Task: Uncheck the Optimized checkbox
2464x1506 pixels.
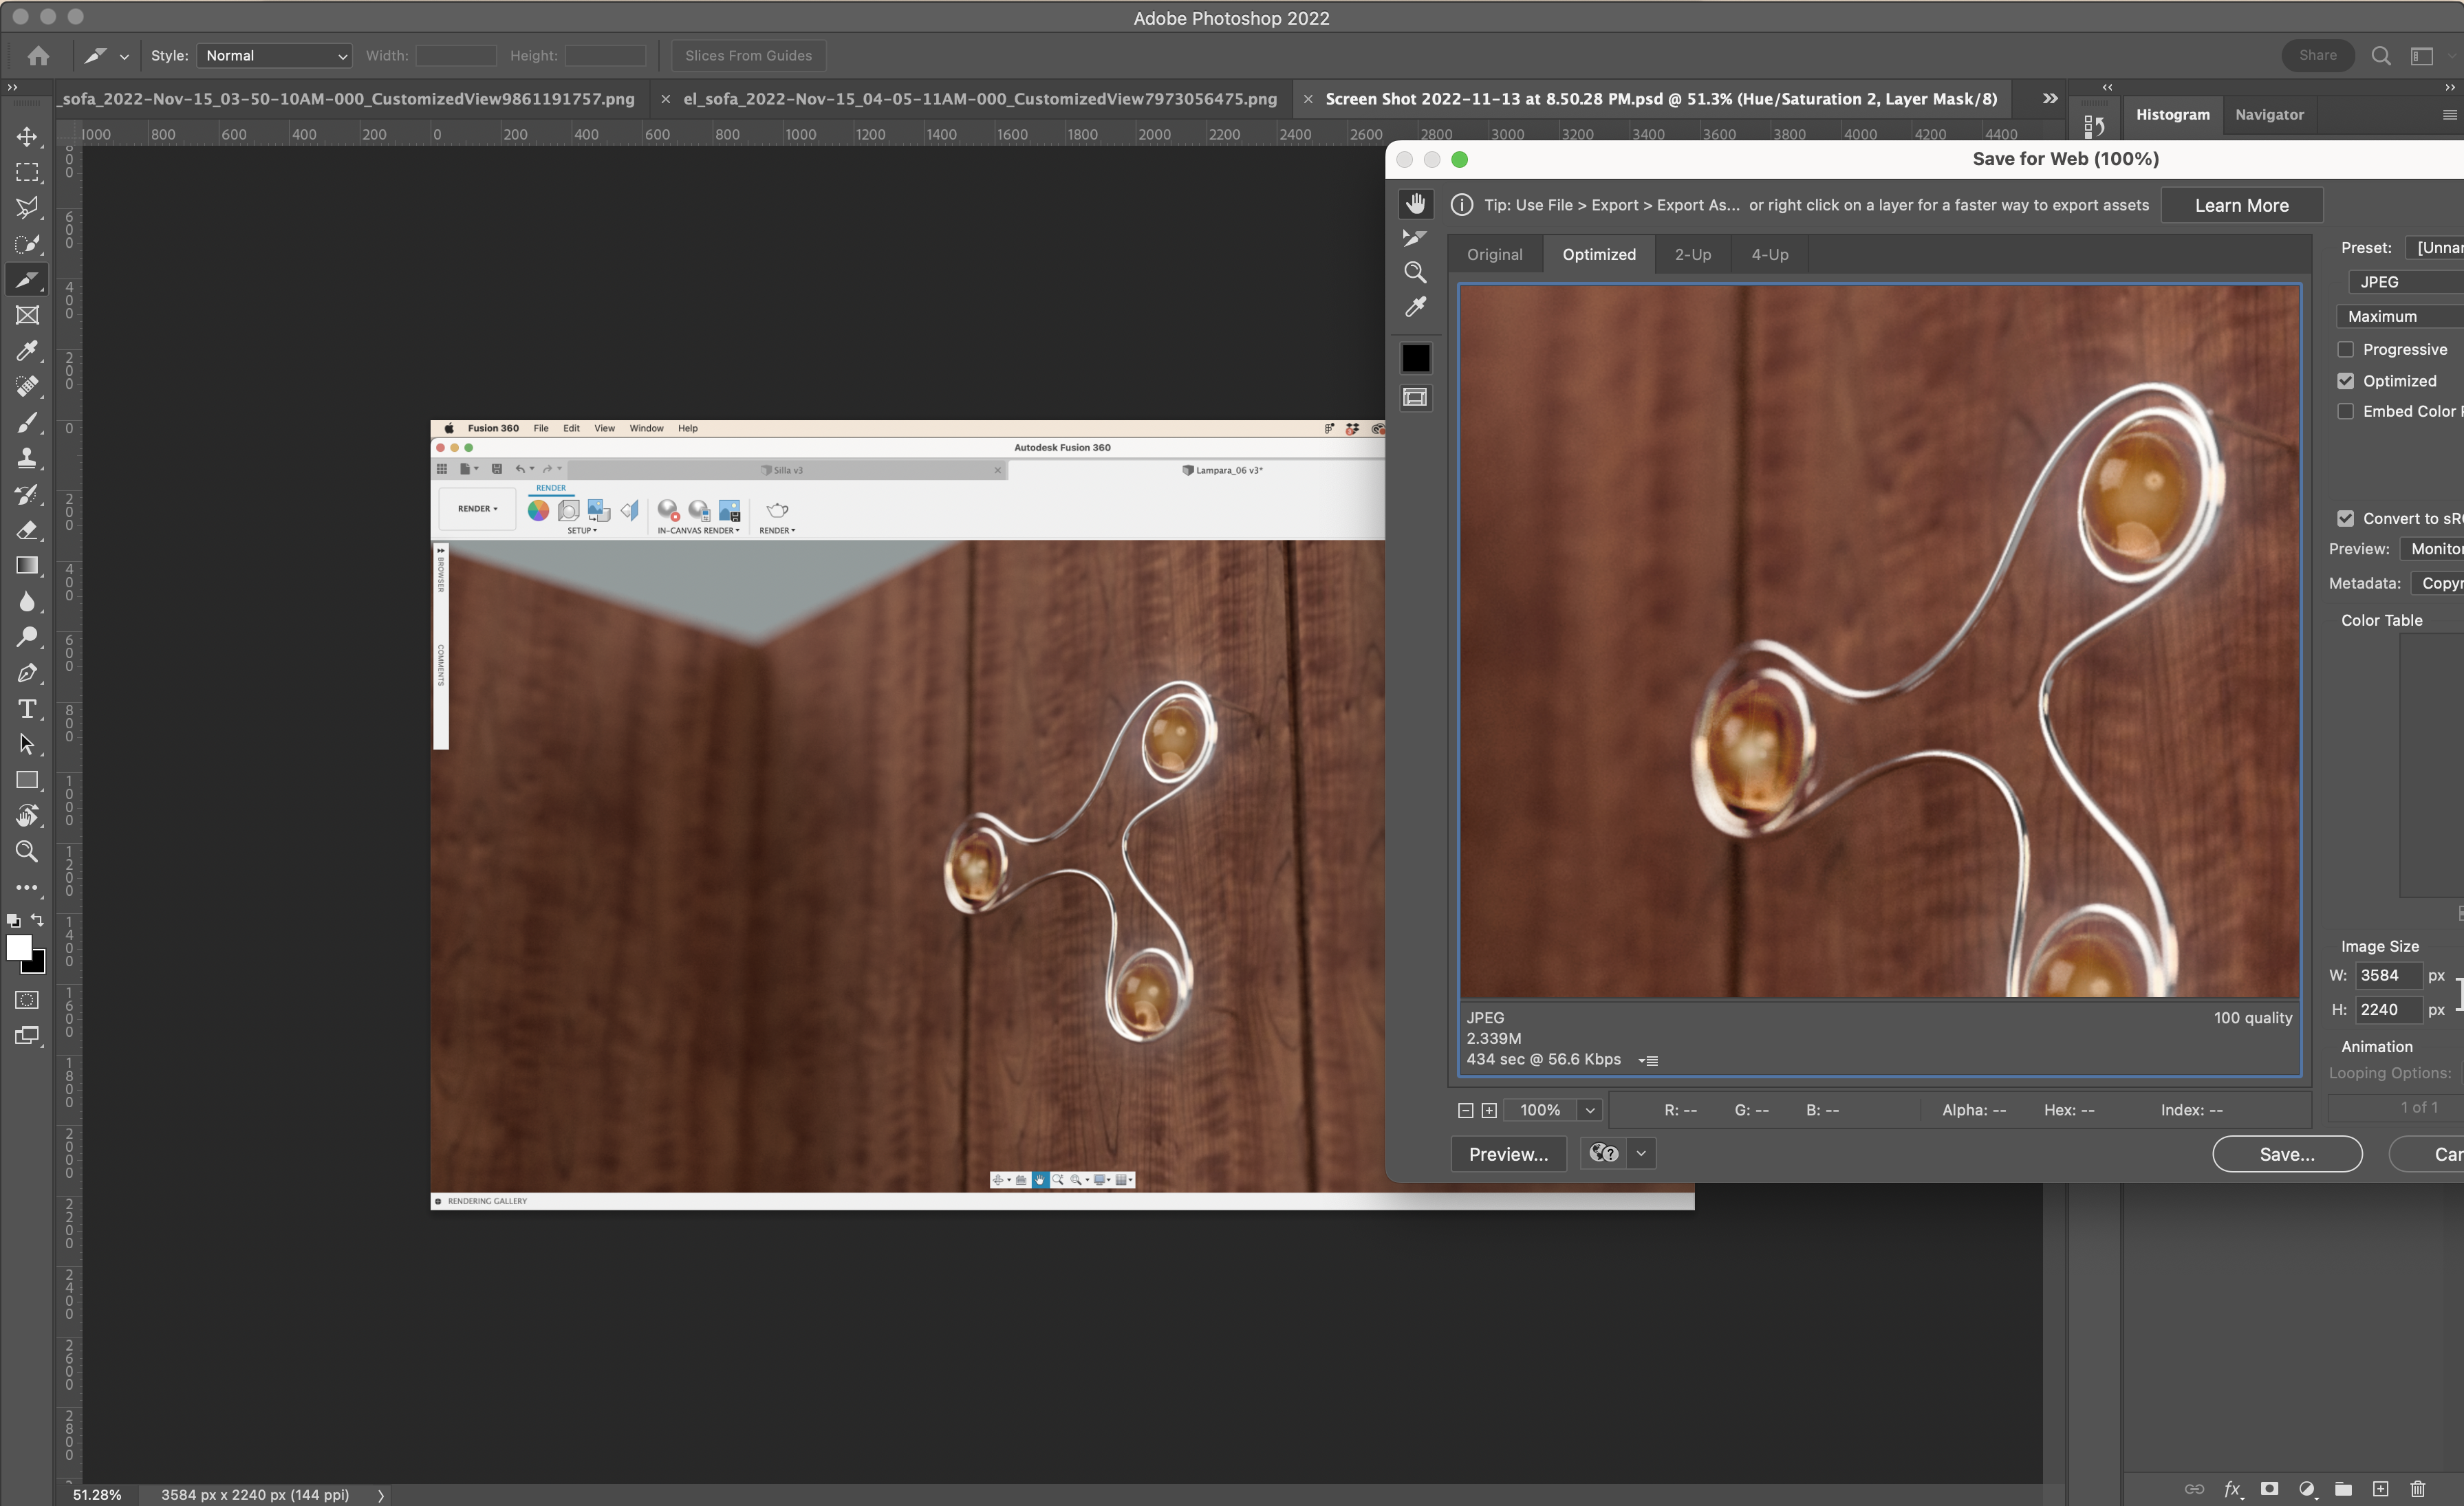Action: pyautogui.click(x=2345, y=381)
